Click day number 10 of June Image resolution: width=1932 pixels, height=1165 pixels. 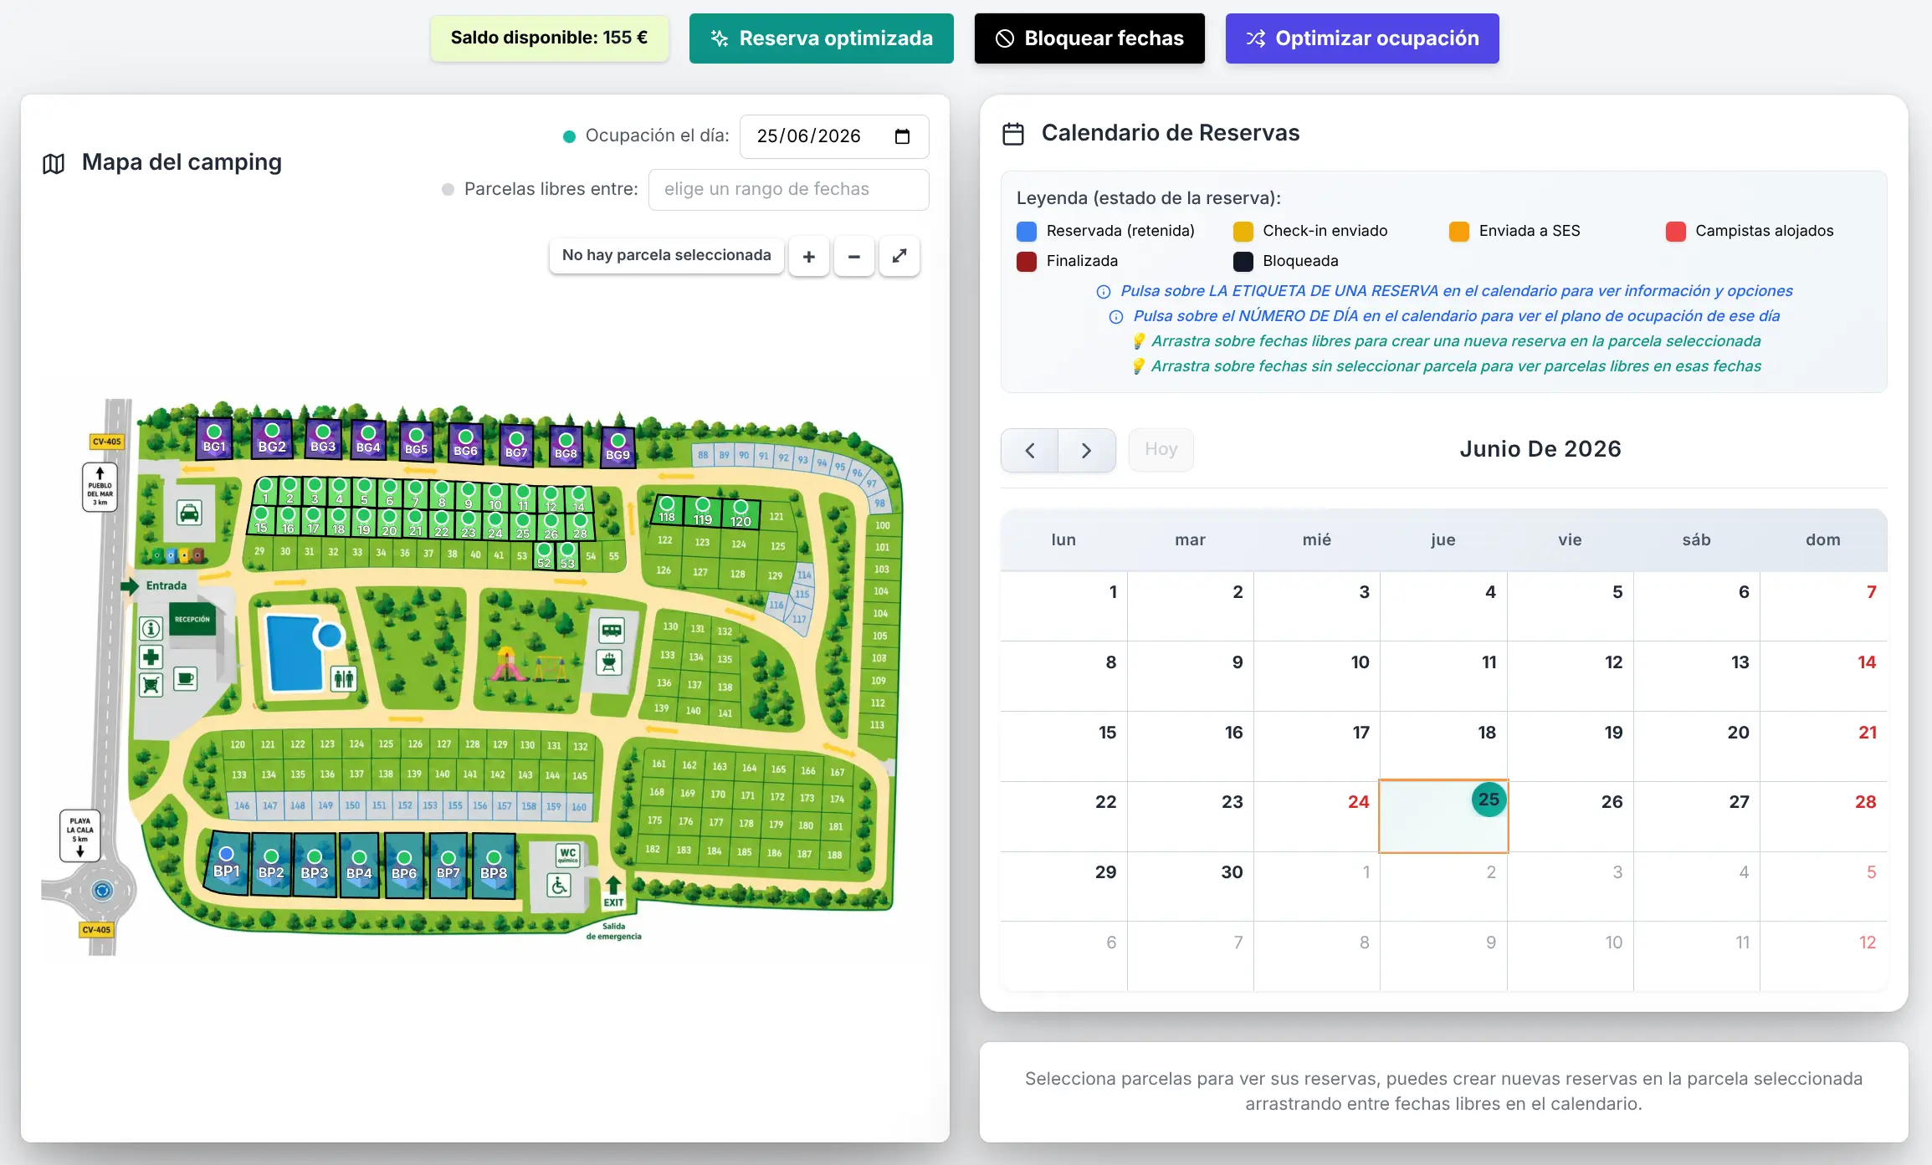(1360, 662)
